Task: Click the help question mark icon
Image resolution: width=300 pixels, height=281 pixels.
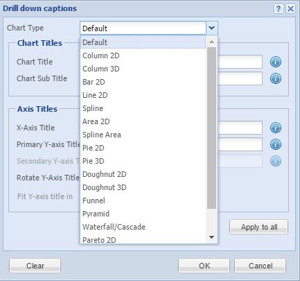Action: point(279,9)
